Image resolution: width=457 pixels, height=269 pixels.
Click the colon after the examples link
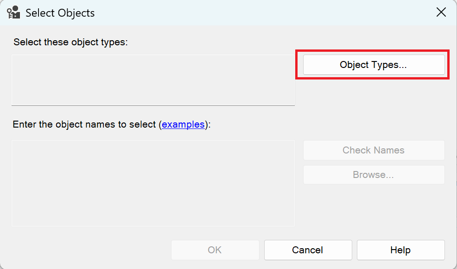point(209,125)
